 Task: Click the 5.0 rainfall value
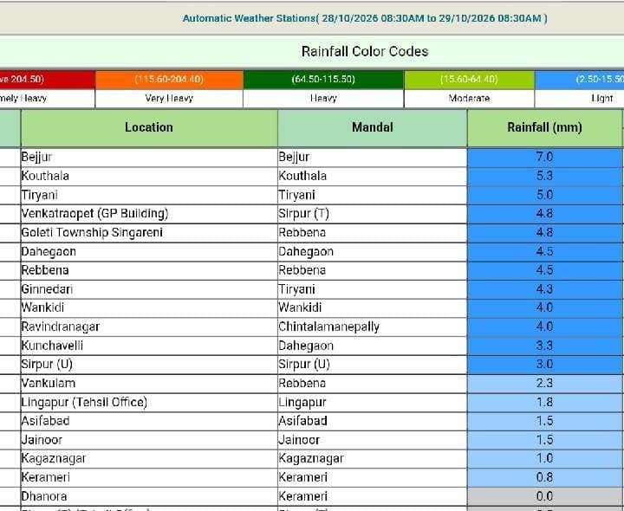[x=544, y=195]
